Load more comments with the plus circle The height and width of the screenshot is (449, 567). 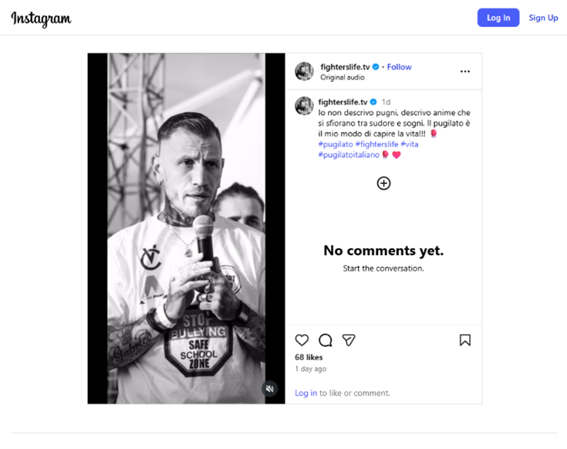pos(383,183)
